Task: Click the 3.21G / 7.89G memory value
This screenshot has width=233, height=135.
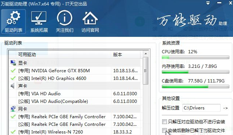Action: pos(202,66)
